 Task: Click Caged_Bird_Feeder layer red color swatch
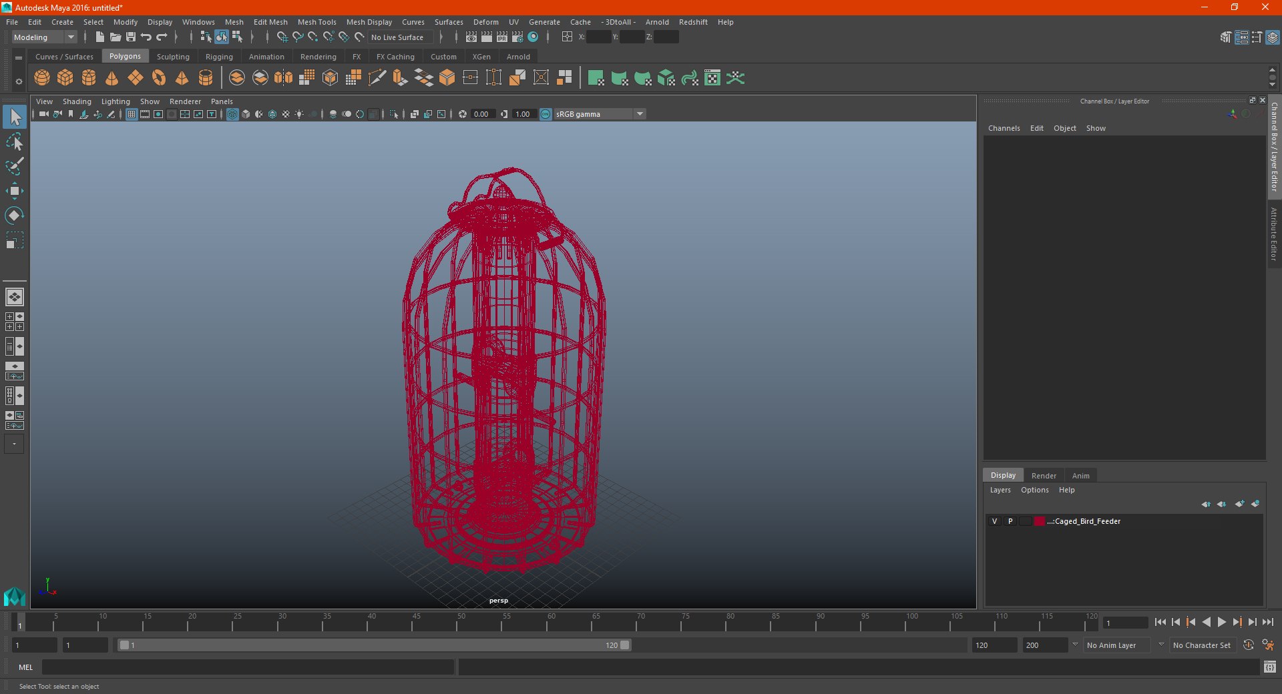click(1040, 521)
